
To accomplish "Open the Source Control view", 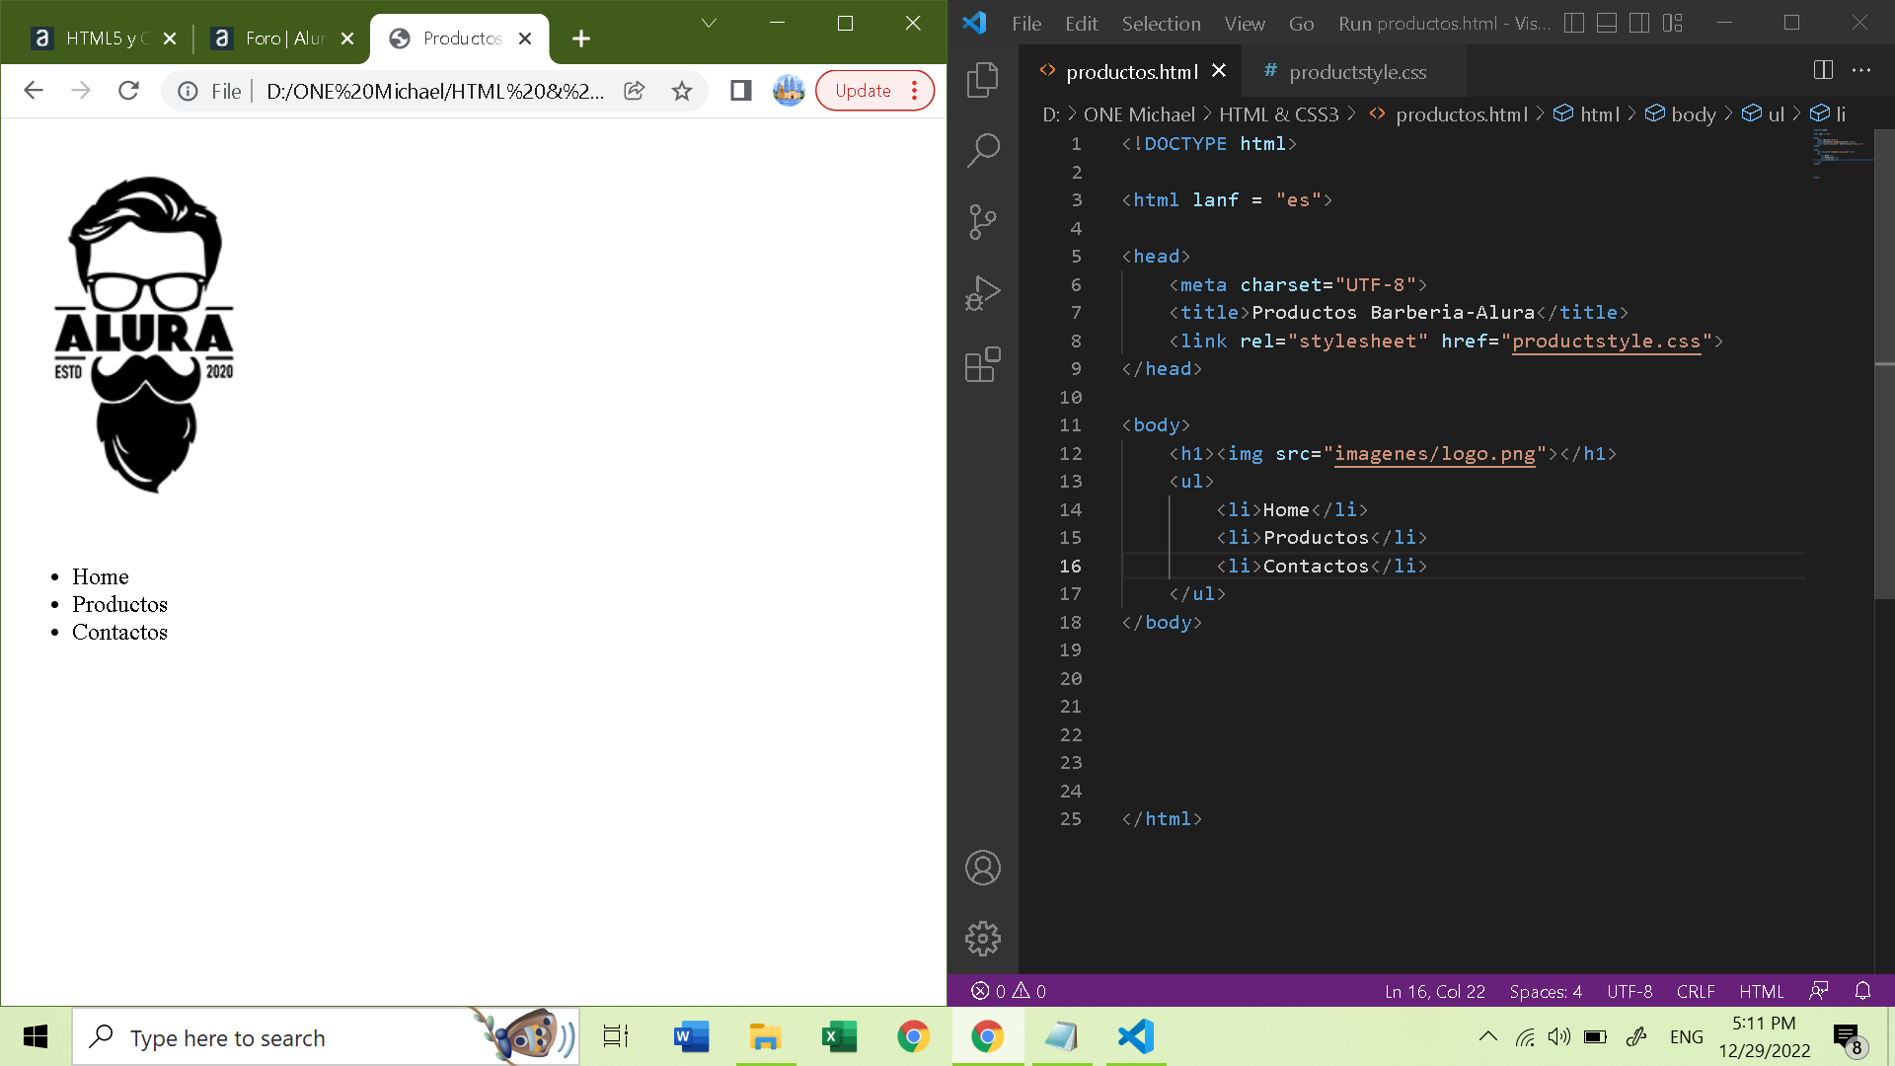I will [982, 222].
